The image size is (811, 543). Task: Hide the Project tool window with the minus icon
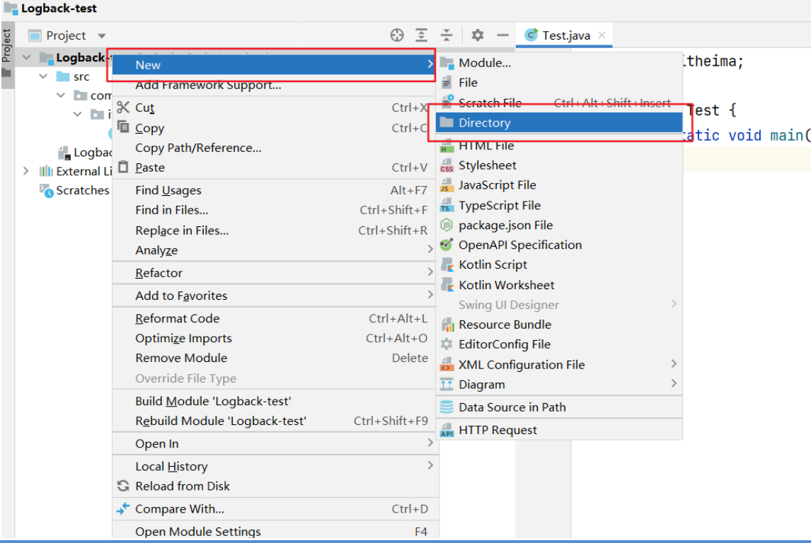(502, 35)
